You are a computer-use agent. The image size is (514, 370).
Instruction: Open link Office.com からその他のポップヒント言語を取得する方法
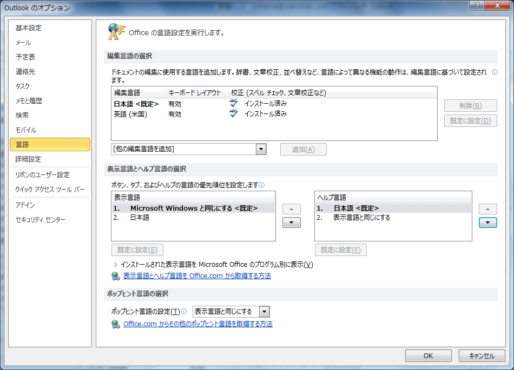[197, 324]
